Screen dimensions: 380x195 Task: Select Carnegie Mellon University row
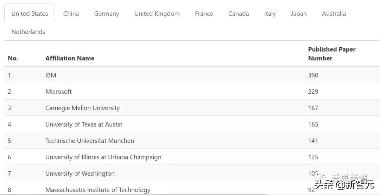coord(82,108)
